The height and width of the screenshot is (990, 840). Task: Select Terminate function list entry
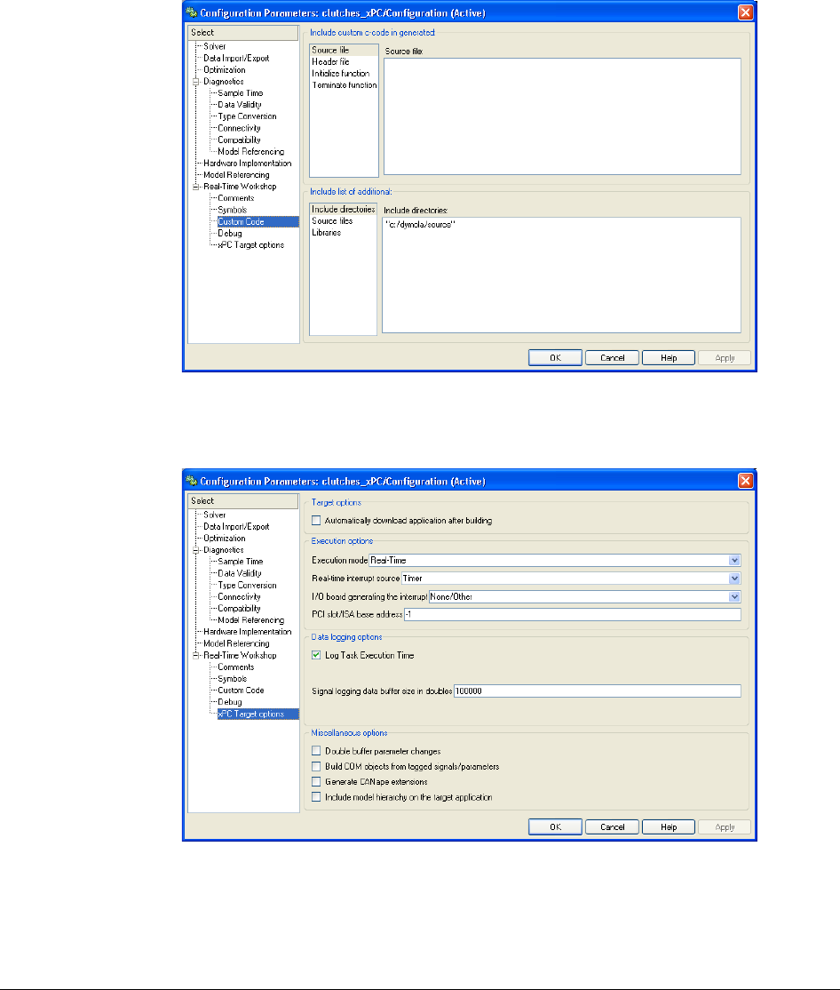point(344,85)
